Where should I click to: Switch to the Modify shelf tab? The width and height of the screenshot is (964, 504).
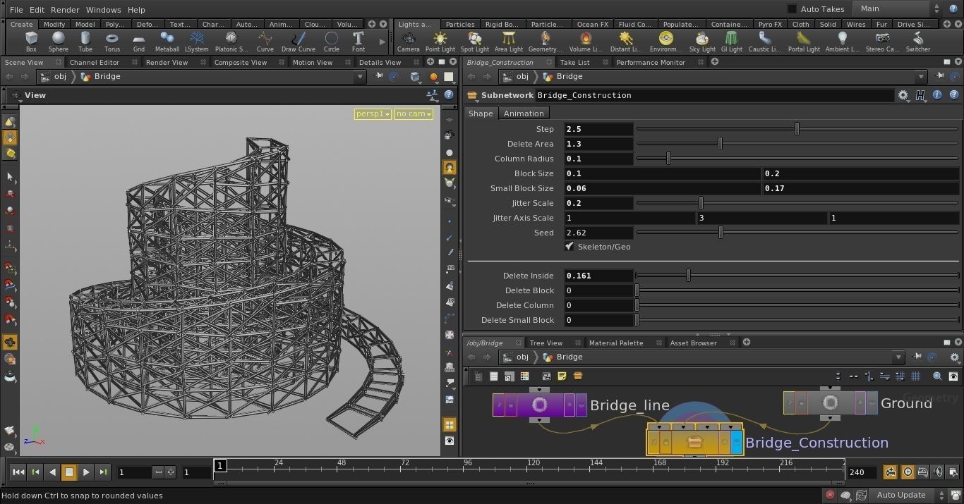[x=54, y=24]
